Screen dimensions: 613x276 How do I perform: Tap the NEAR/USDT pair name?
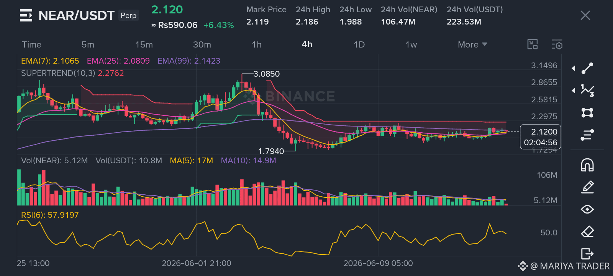[x=76, y=16]
